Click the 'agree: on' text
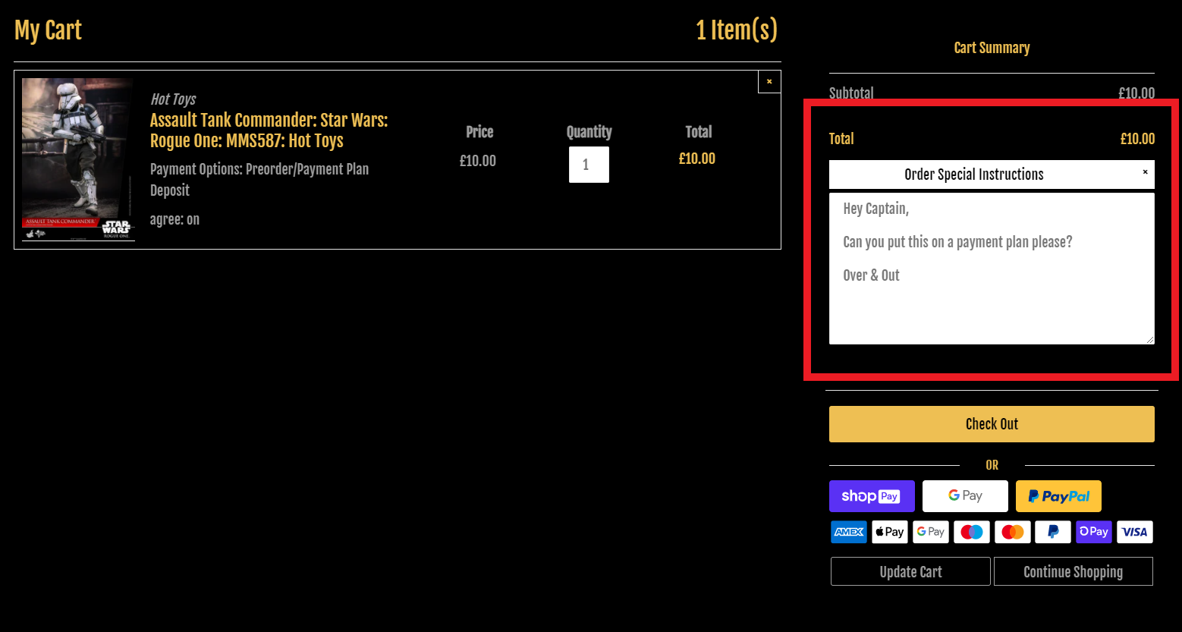 tap(174, 219)
